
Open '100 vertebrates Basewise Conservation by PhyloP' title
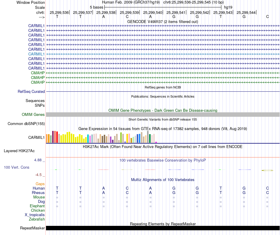[163, 160]
